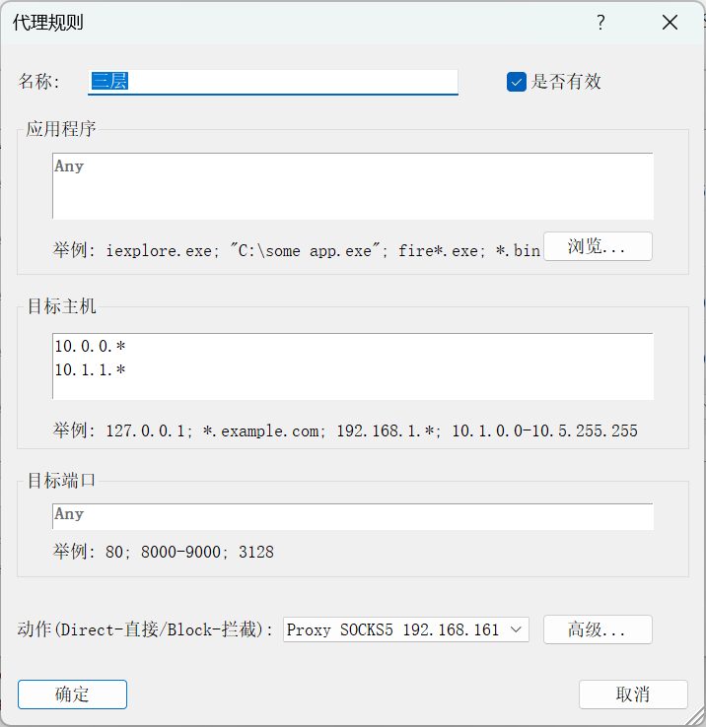Viewport: 706px width, 727px height.
Task: Confirm the rule with 确定
Action: [72, 694]
